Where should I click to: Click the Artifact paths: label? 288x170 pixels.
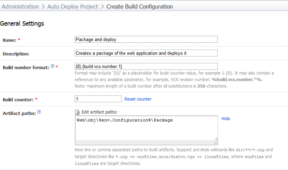tap(19, 113)
